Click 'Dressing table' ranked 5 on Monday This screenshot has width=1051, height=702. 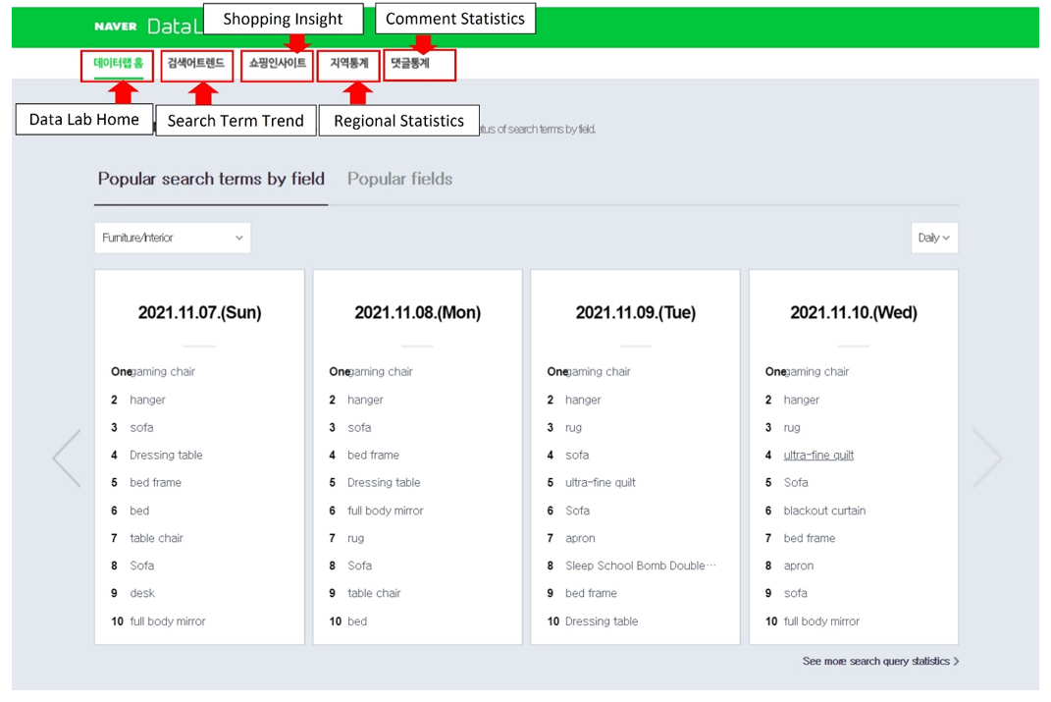click(x=384, y=483)
